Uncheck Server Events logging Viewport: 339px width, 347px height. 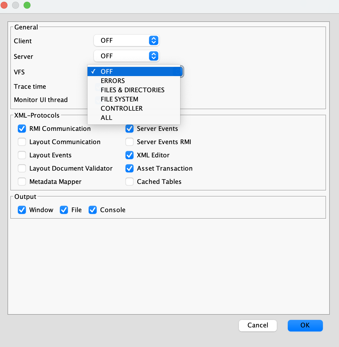pos(129,129)
